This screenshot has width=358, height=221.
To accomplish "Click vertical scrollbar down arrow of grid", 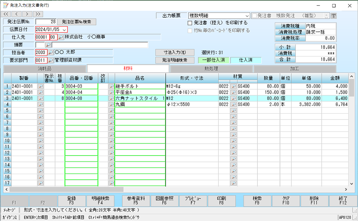I will click(352, 184).
